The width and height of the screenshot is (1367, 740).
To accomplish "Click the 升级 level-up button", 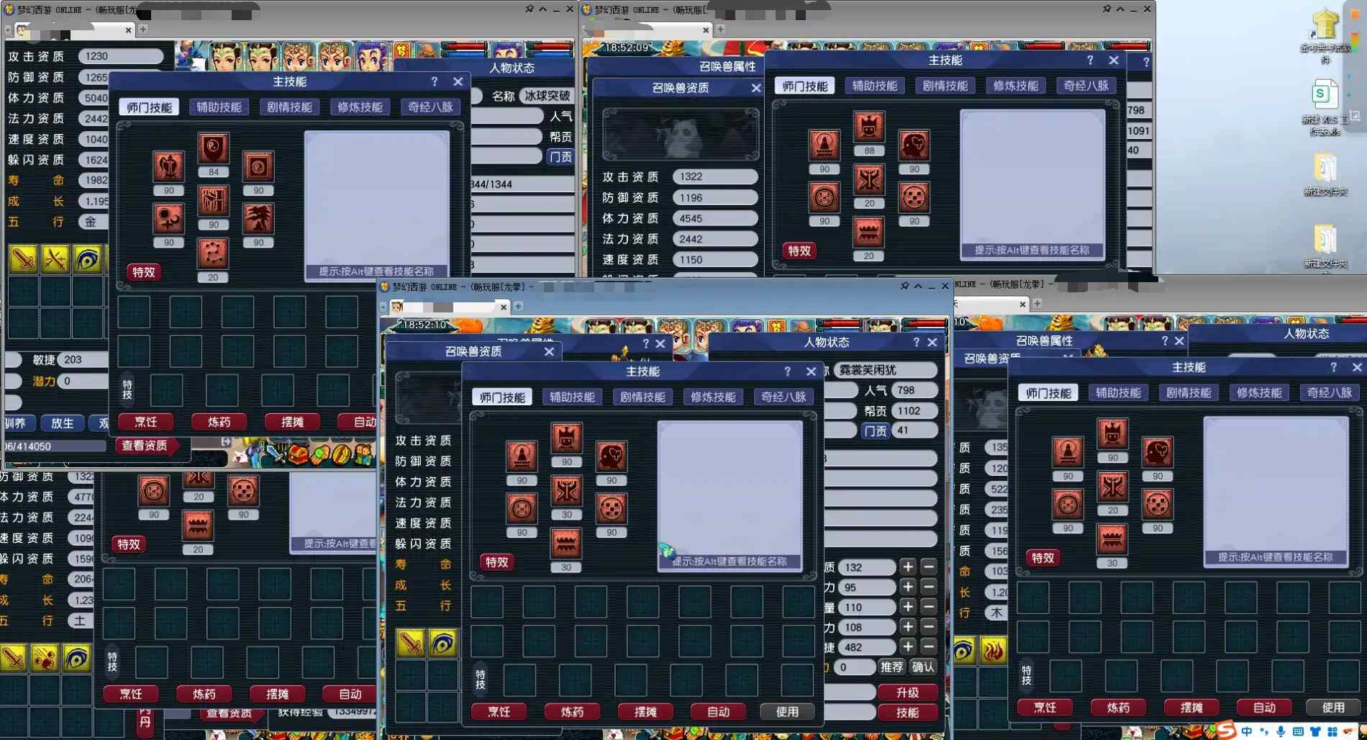I will click(908, 692).
